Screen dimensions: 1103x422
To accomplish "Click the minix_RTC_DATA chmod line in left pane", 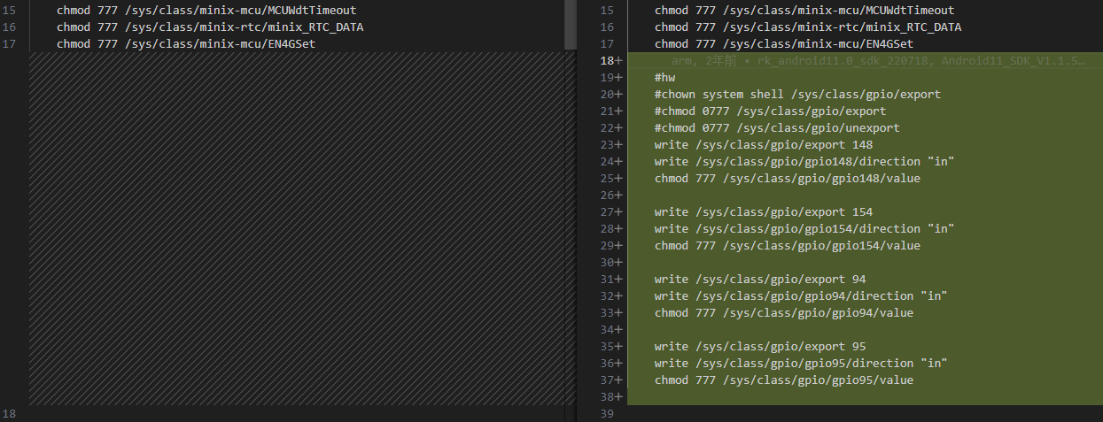I will point(210,27).
